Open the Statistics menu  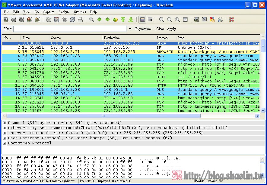tap(80, 12)
